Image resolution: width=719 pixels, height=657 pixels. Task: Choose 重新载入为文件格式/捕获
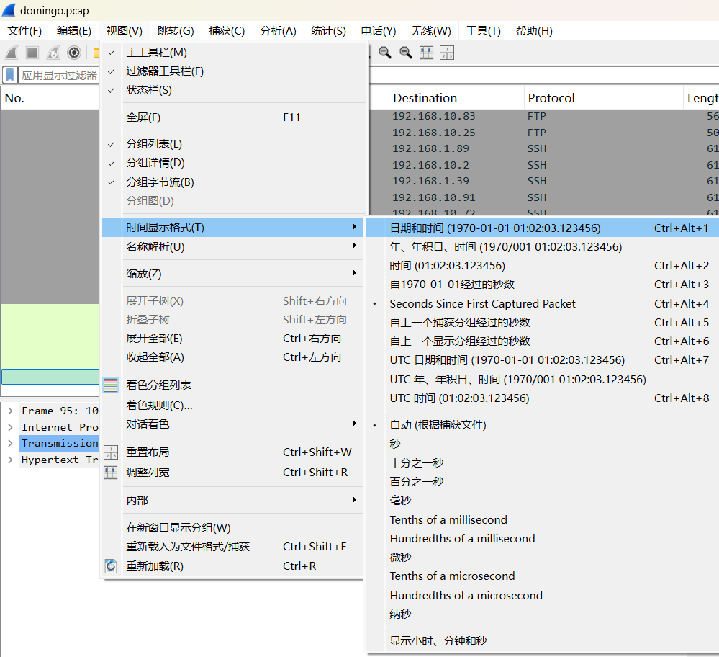click(x=233, y=547)
